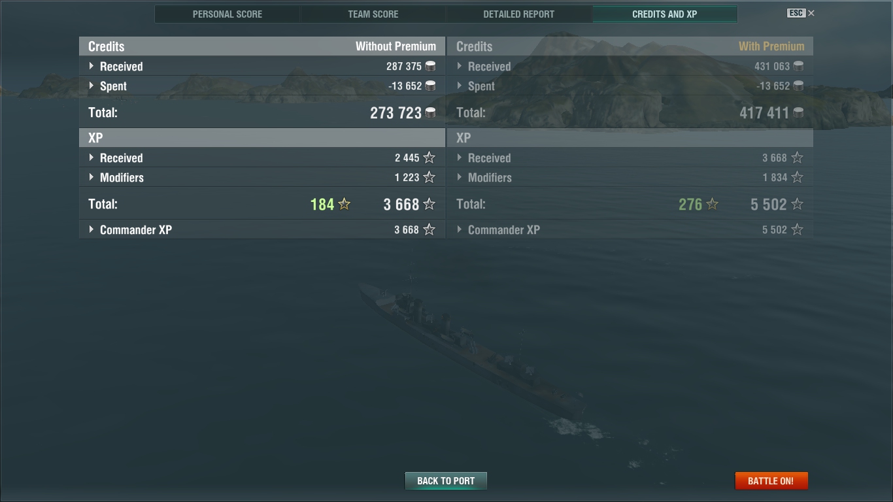Click the ESC key indicator

pyautogui.click(x=796, y=13)
